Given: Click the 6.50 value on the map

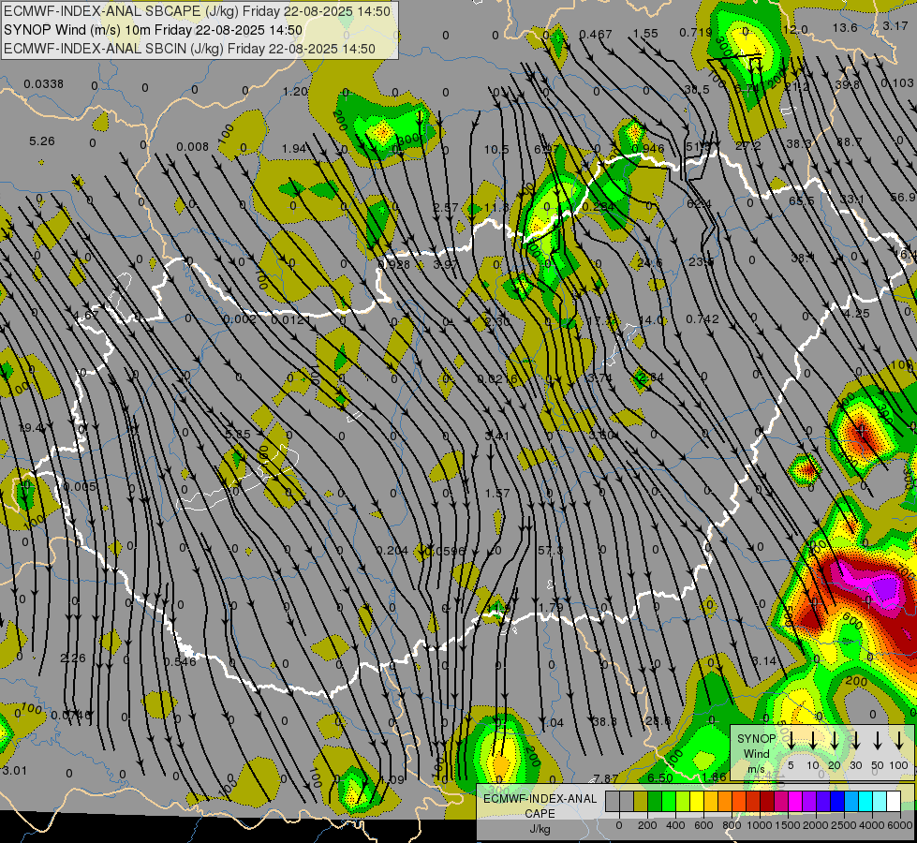Looking at the screenshot, I should [660, 777].
